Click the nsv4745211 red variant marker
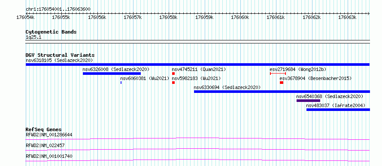This screenshot has width=382, height=166. coord(173,74)
